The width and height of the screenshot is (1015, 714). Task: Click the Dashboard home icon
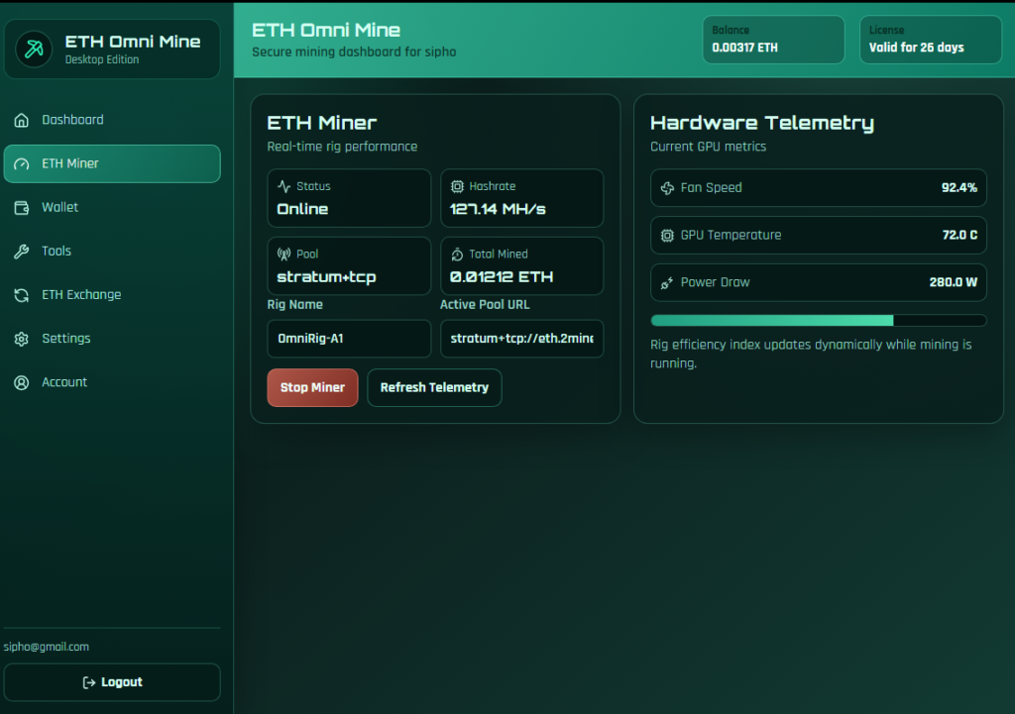click(x=22, y=120)
